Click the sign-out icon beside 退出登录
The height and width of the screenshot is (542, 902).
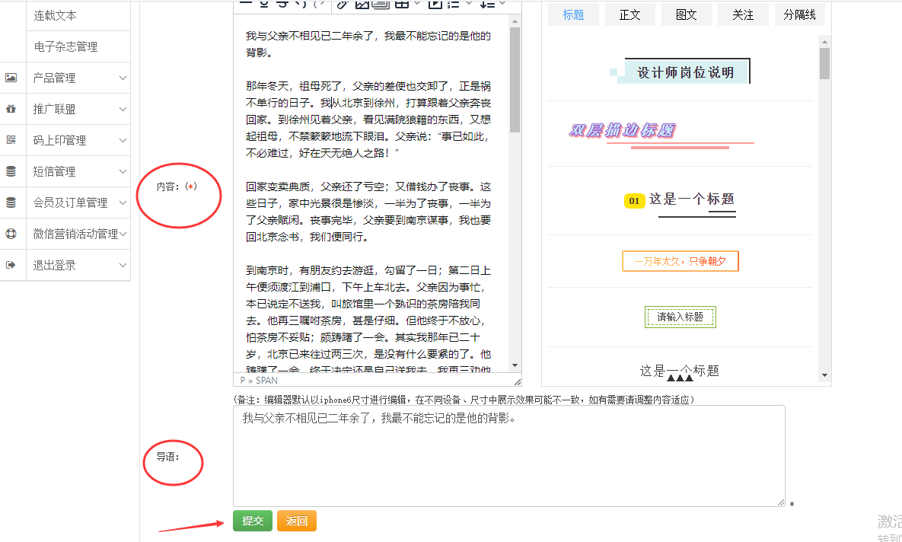(11, 265)
